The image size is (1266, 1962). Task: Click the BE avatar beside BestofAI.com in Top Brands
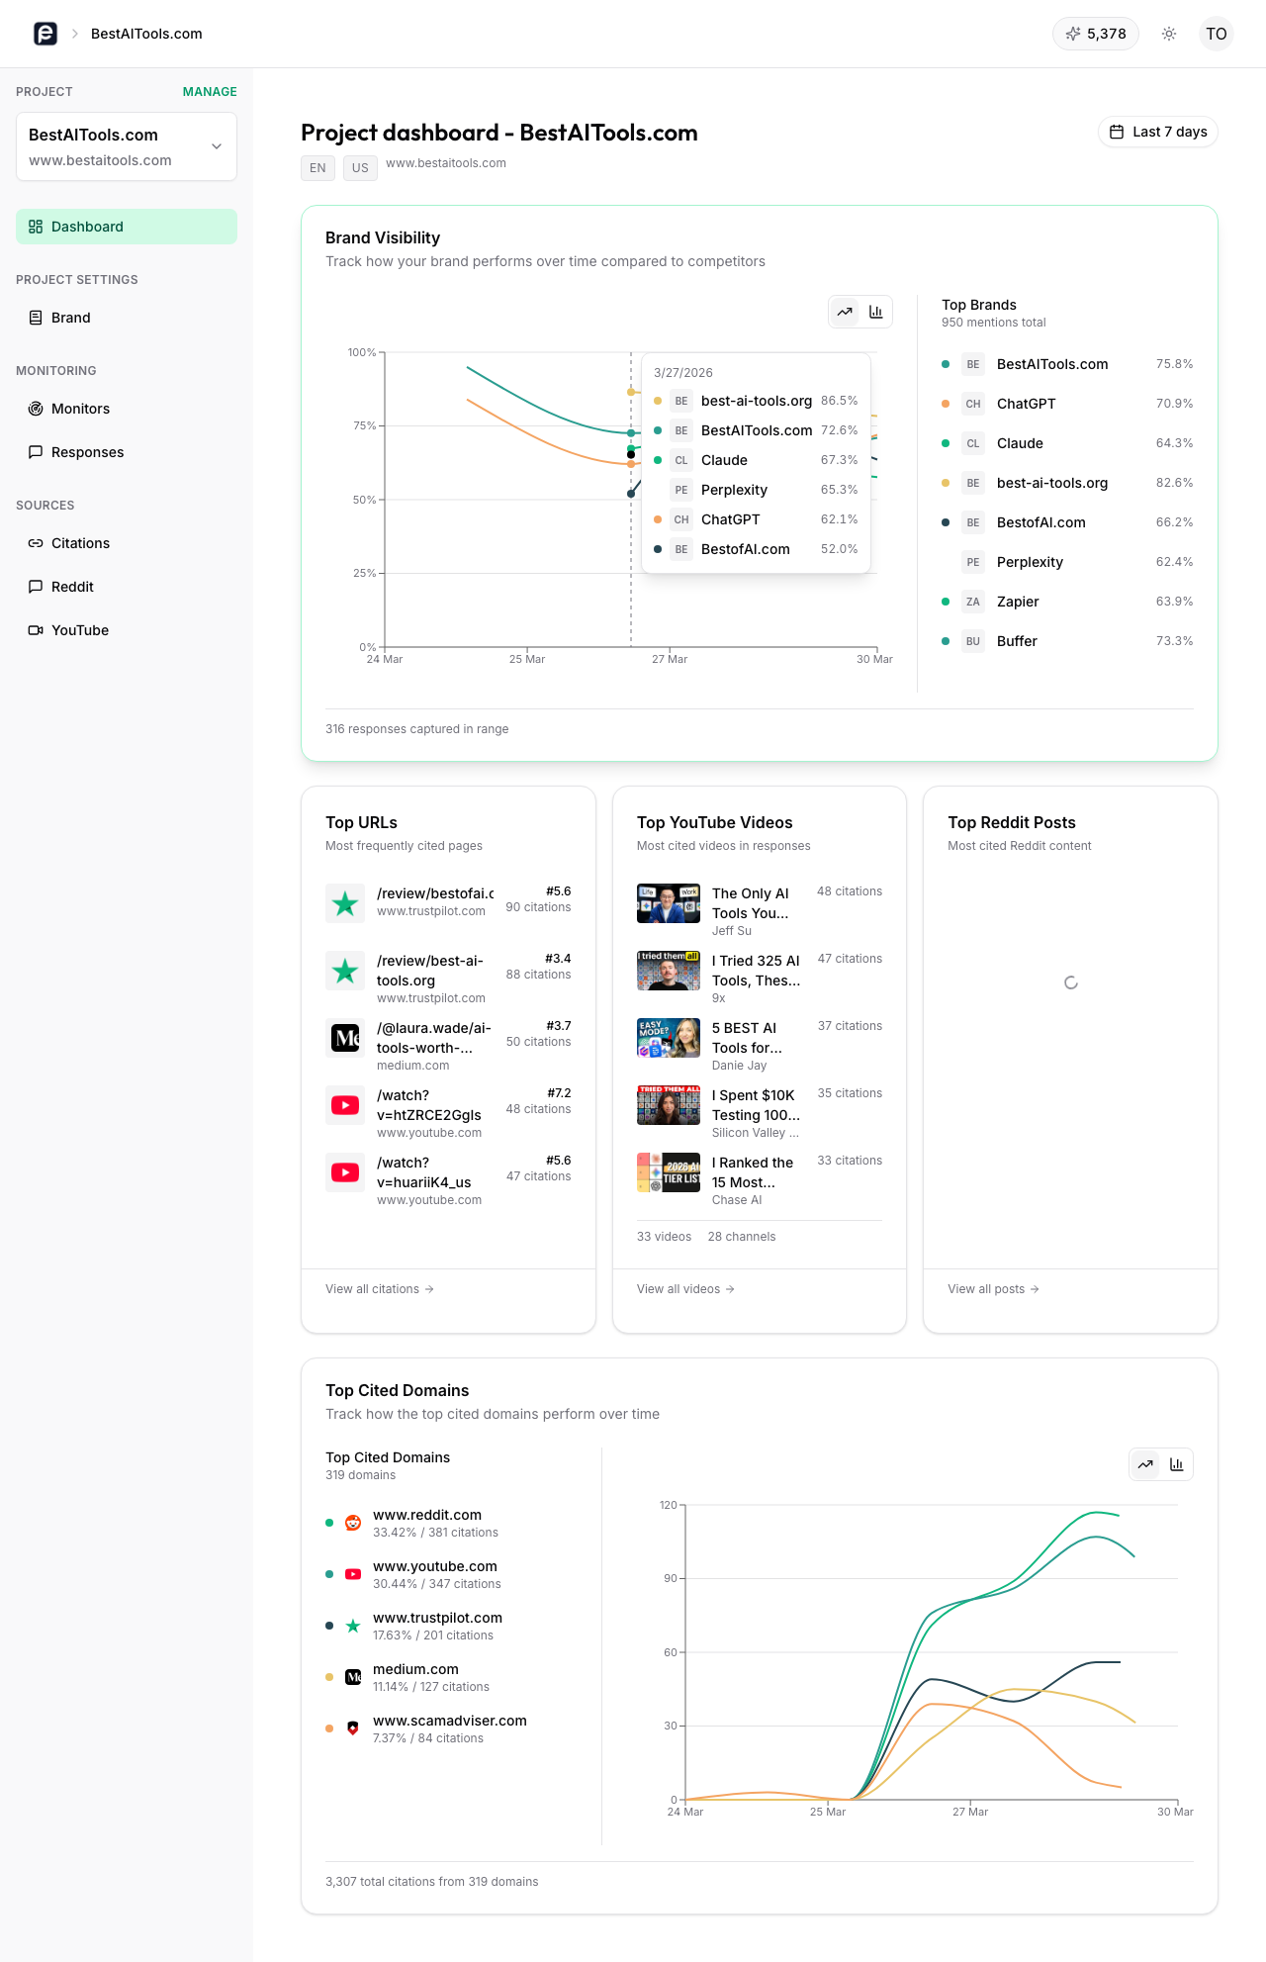(x=973, y=522)
